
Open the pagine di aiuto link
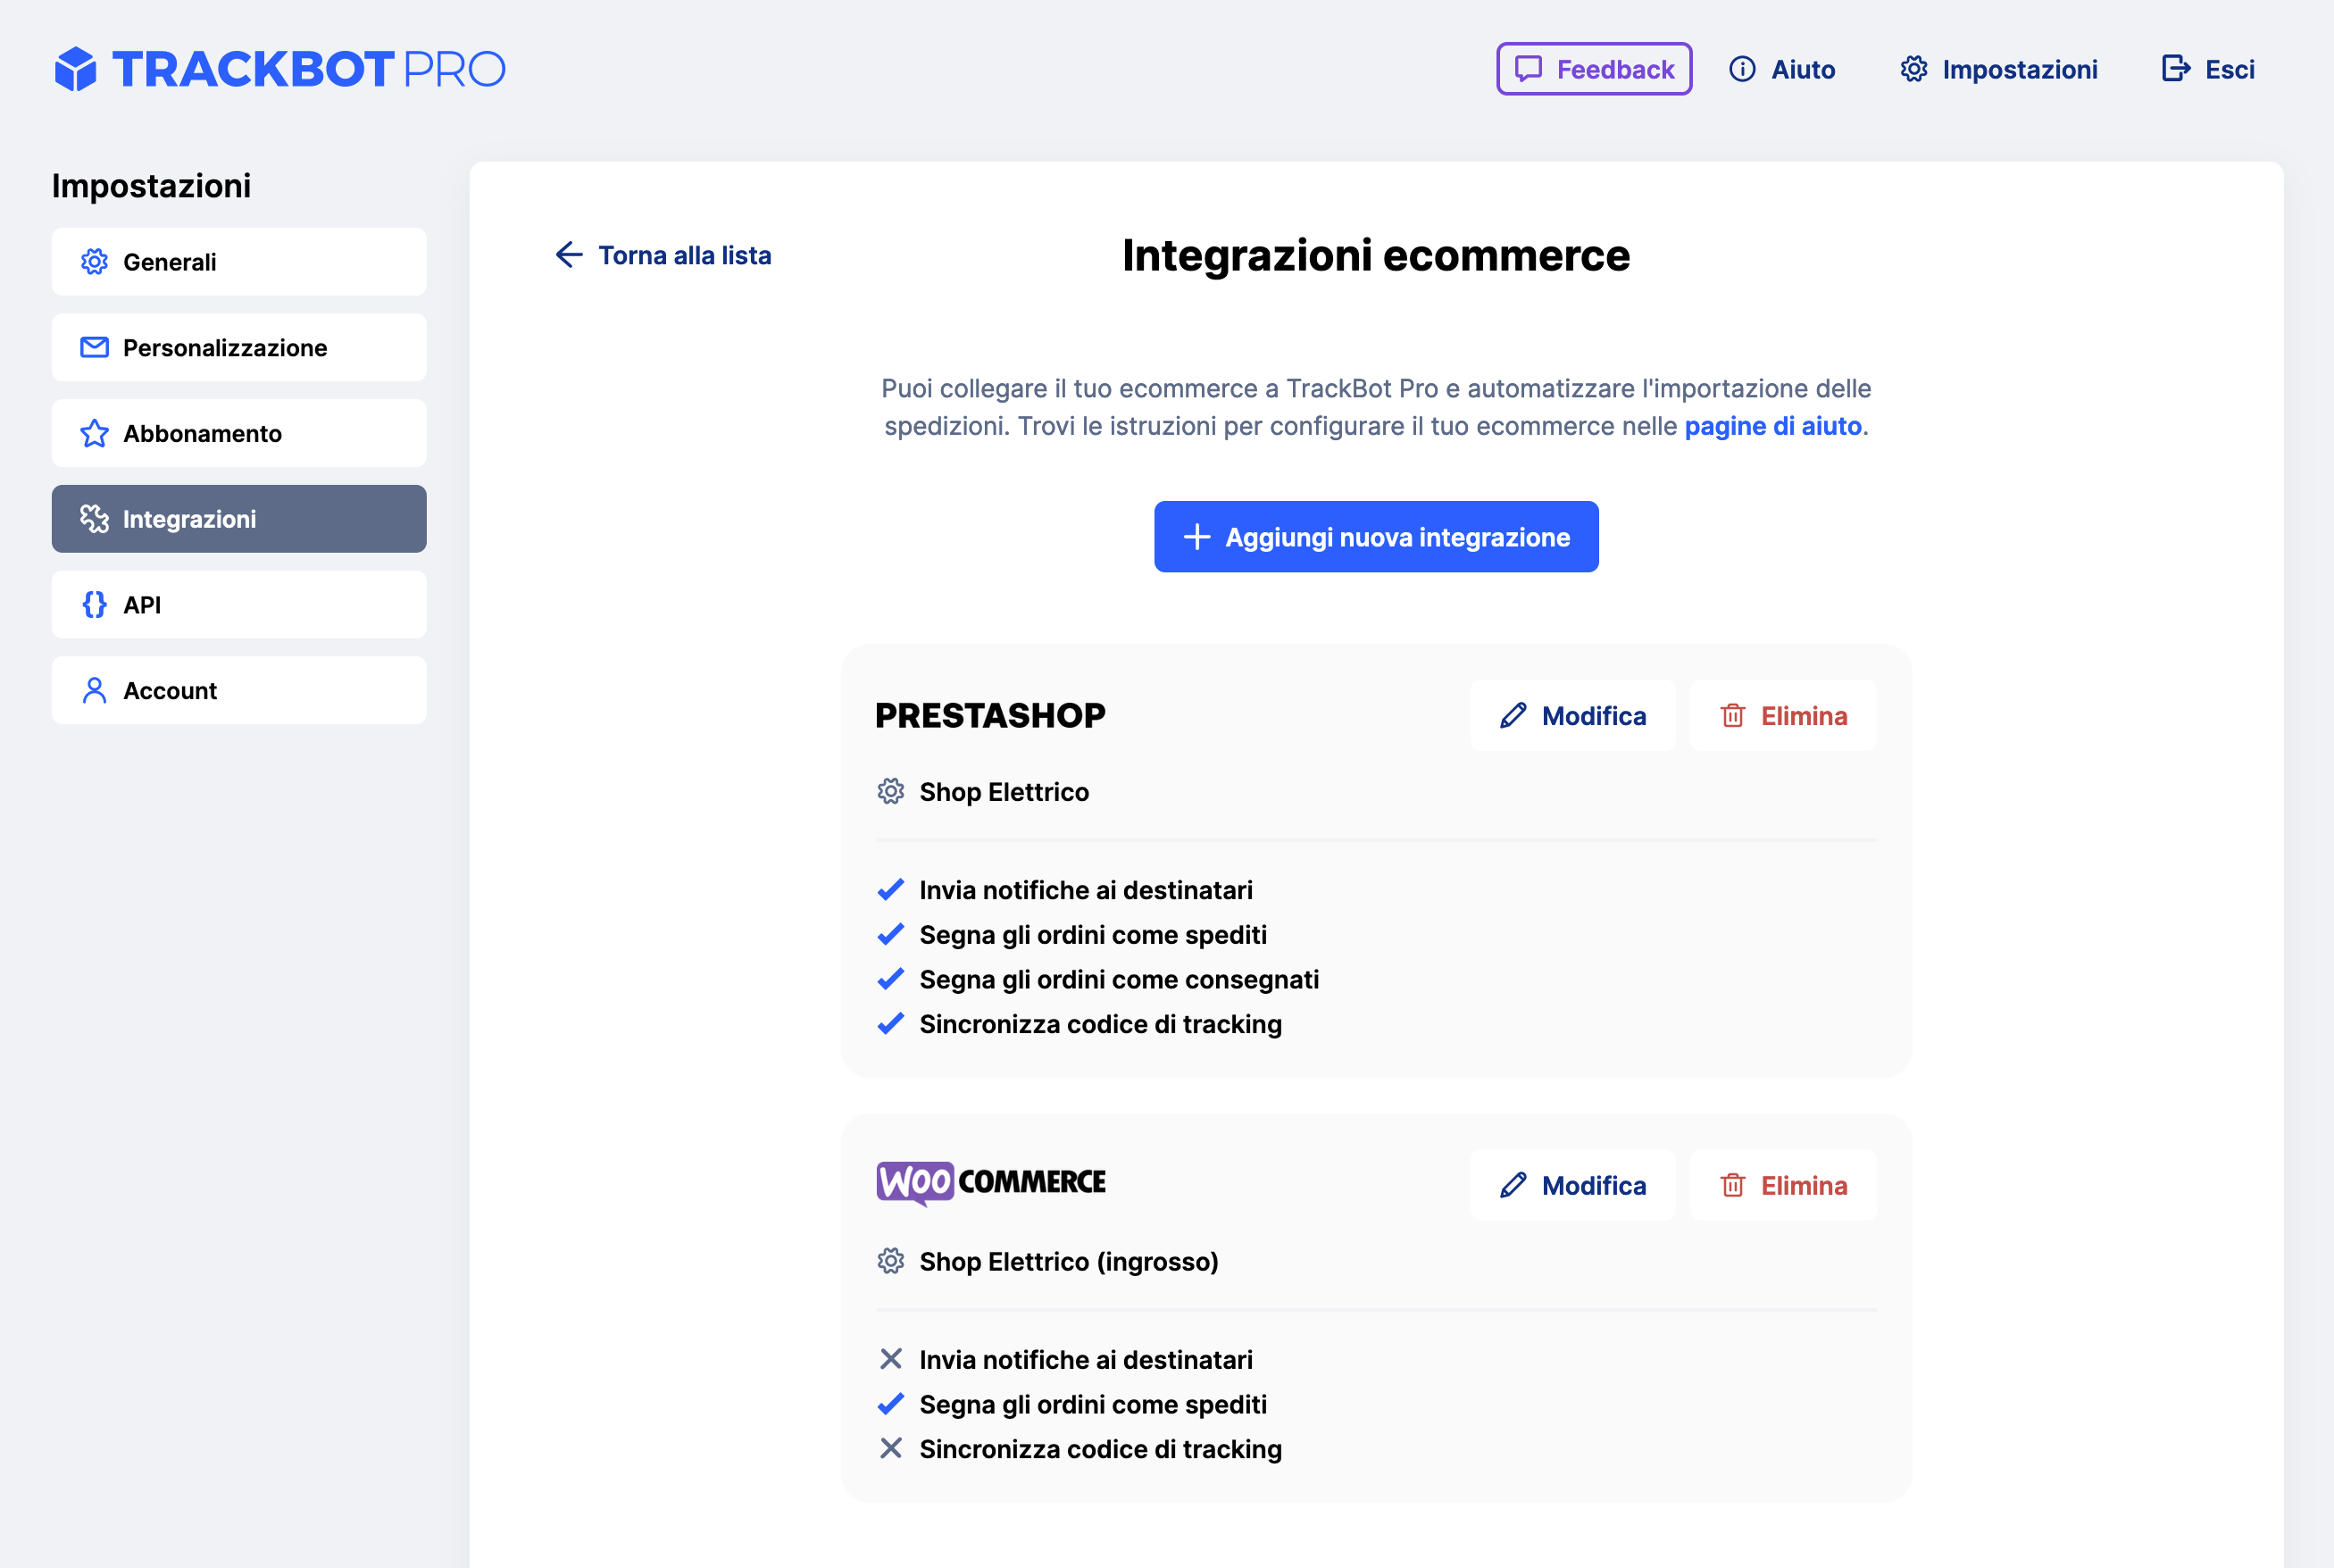pos(1772,427)
